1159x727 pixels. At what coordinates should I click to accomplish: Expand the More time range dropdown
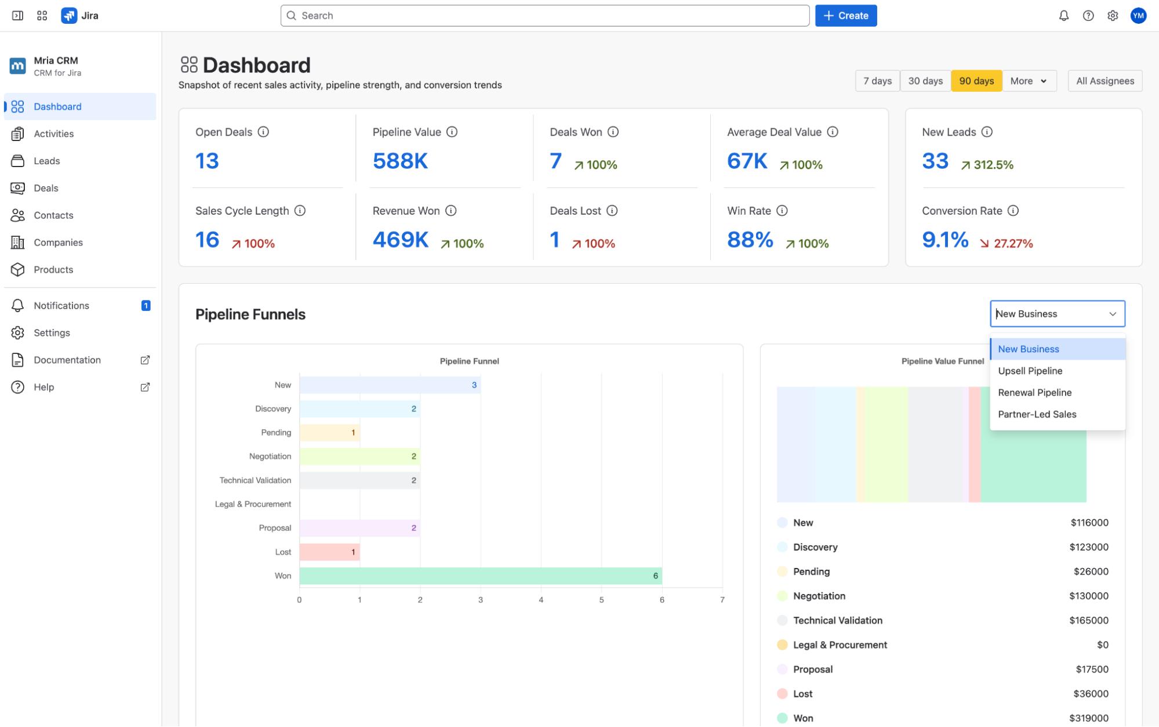1029,81
